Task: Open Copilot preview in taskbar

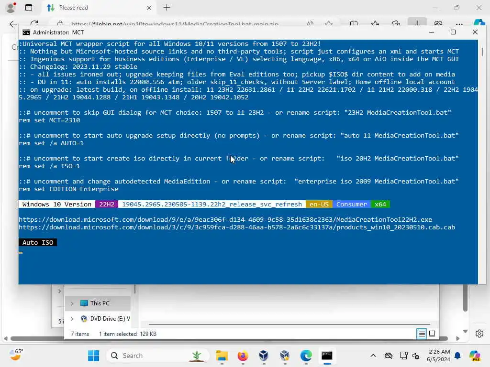Action: click(474, 356)
